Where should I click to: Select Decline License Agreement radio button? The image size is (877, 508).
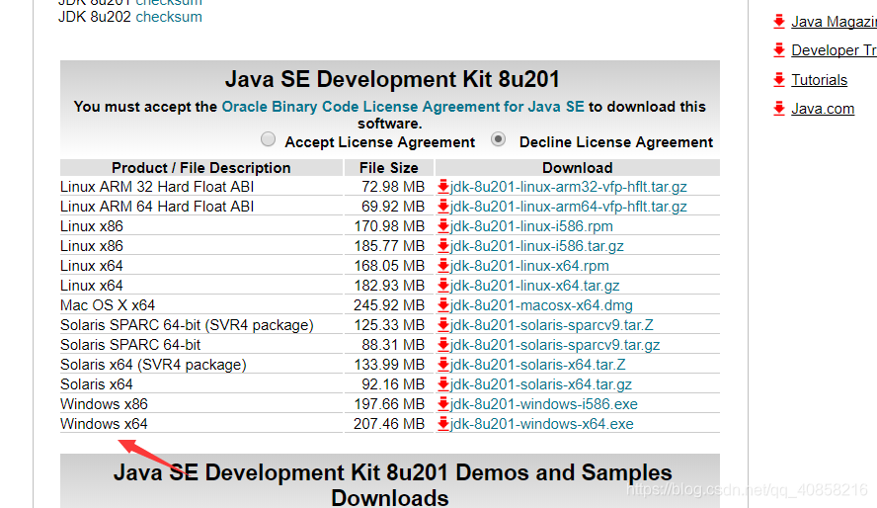click(498, 139)
